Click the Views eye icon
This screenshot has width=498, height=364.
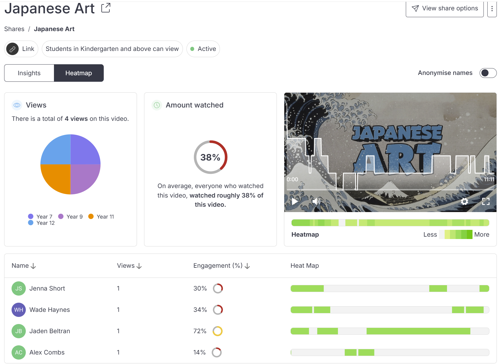(17, 105)
